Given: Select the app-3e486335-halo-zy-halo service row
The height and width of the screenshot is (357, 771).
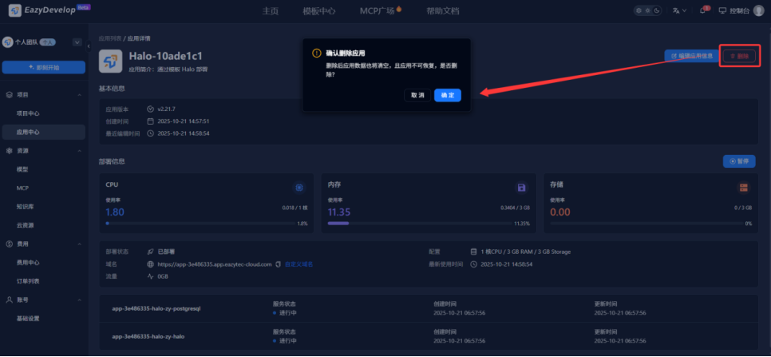Looking at the screenshot, I should pyautogui.click(x=429, y=336).
